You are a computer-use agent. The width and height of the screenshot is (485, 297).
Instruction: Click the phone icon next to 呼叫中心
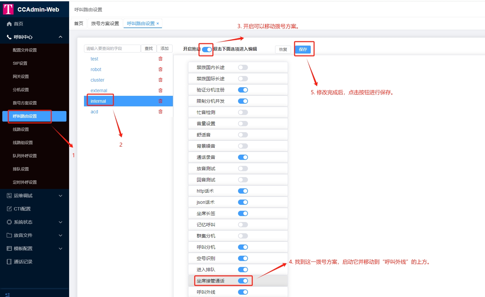[x=9, y=37]
